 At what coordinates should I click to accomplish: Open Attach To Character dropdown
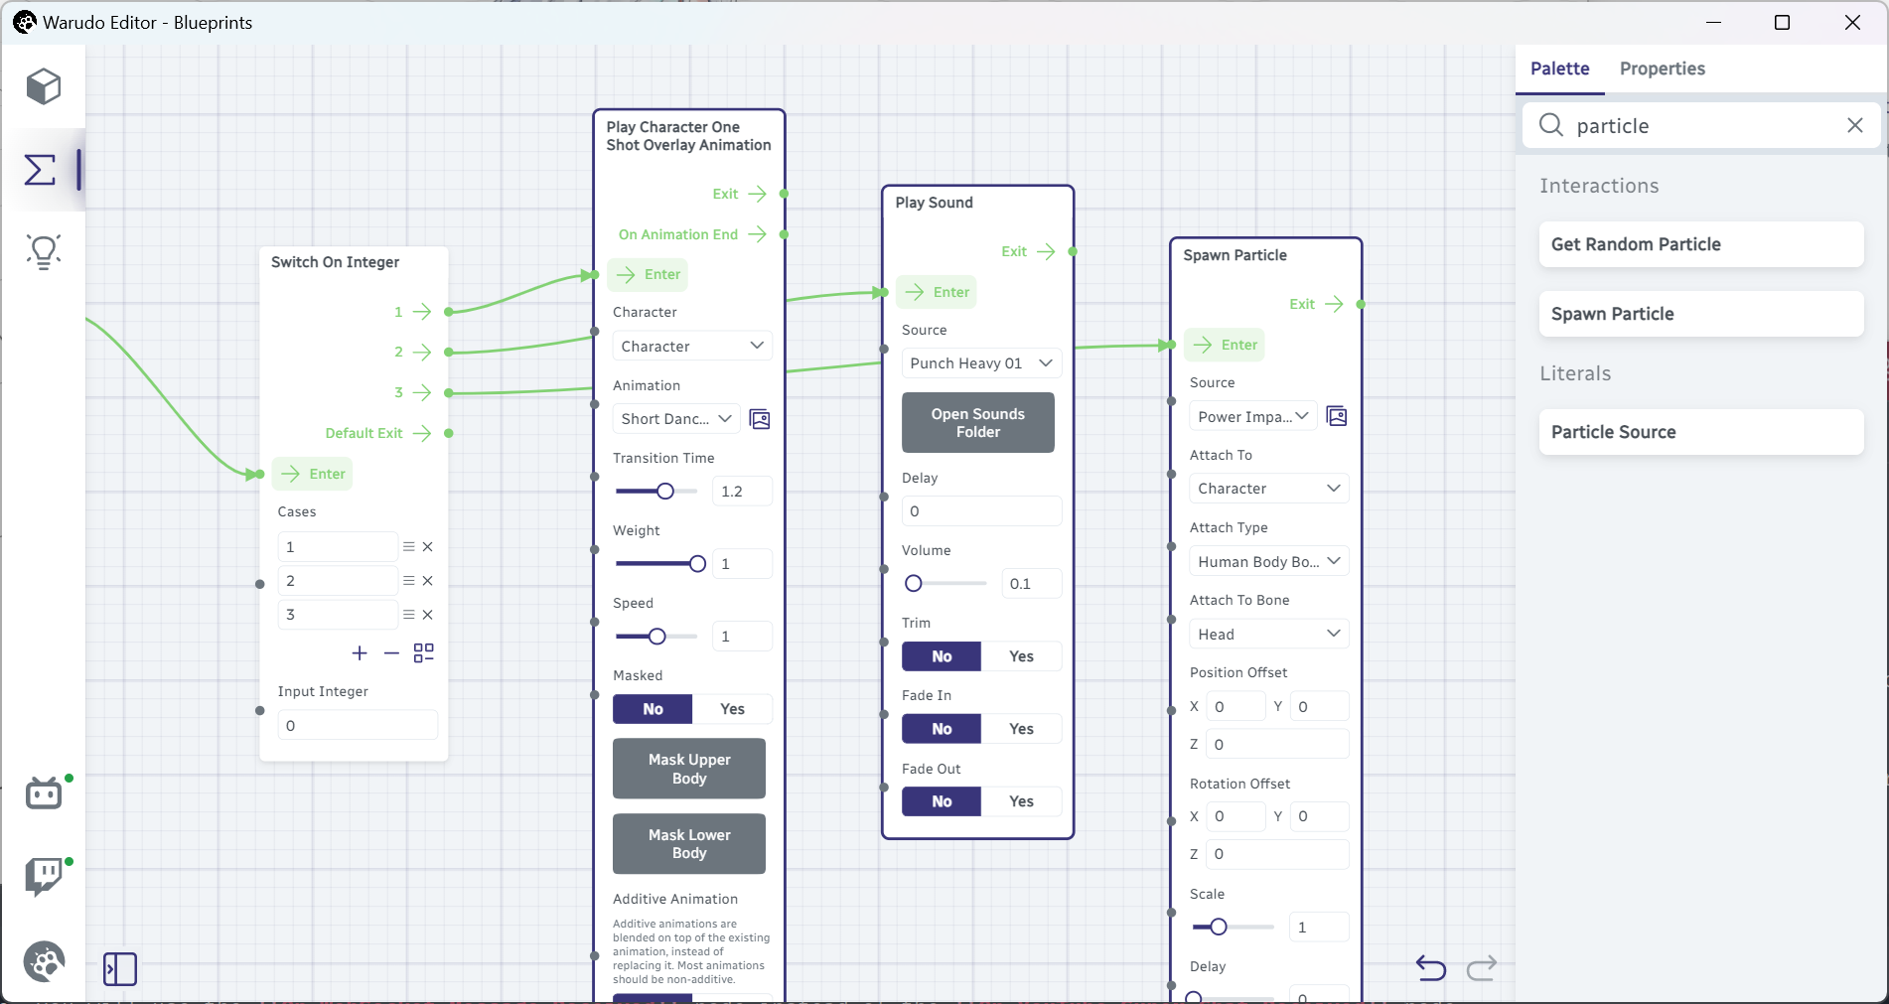(x=1269, y=489)
